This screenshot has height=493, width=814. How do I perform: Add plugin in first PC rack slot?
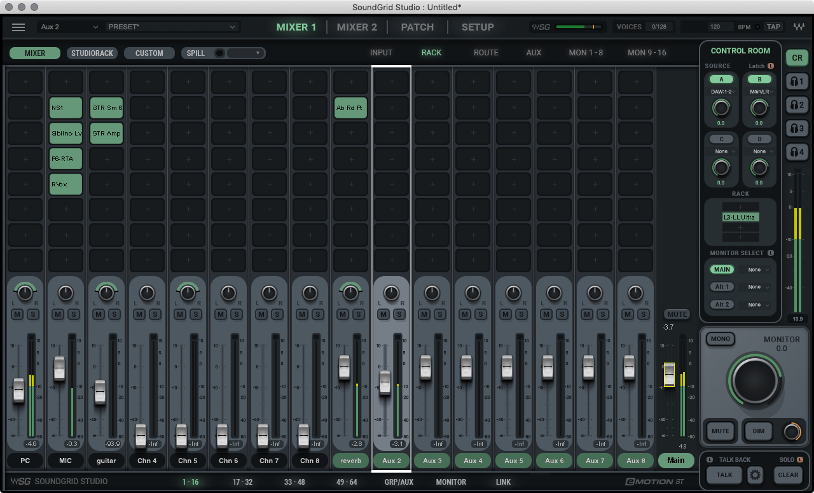tap(25, 83)
